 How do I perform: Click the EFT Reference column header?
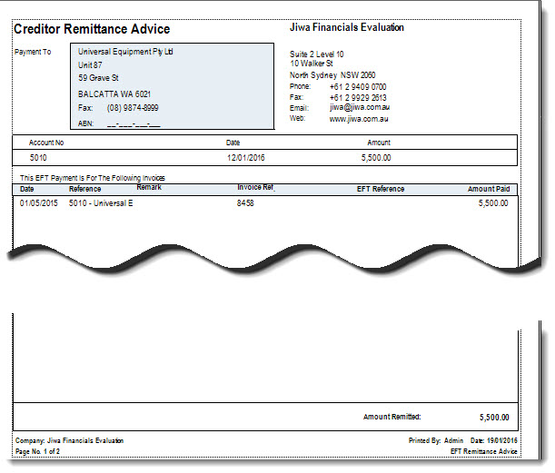point(381,189)
